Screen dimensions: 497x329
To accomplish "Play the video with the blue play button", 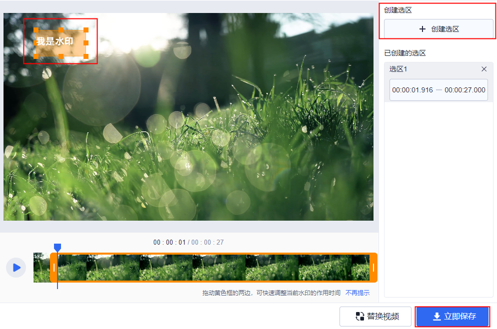I will (x=16, y=268).
